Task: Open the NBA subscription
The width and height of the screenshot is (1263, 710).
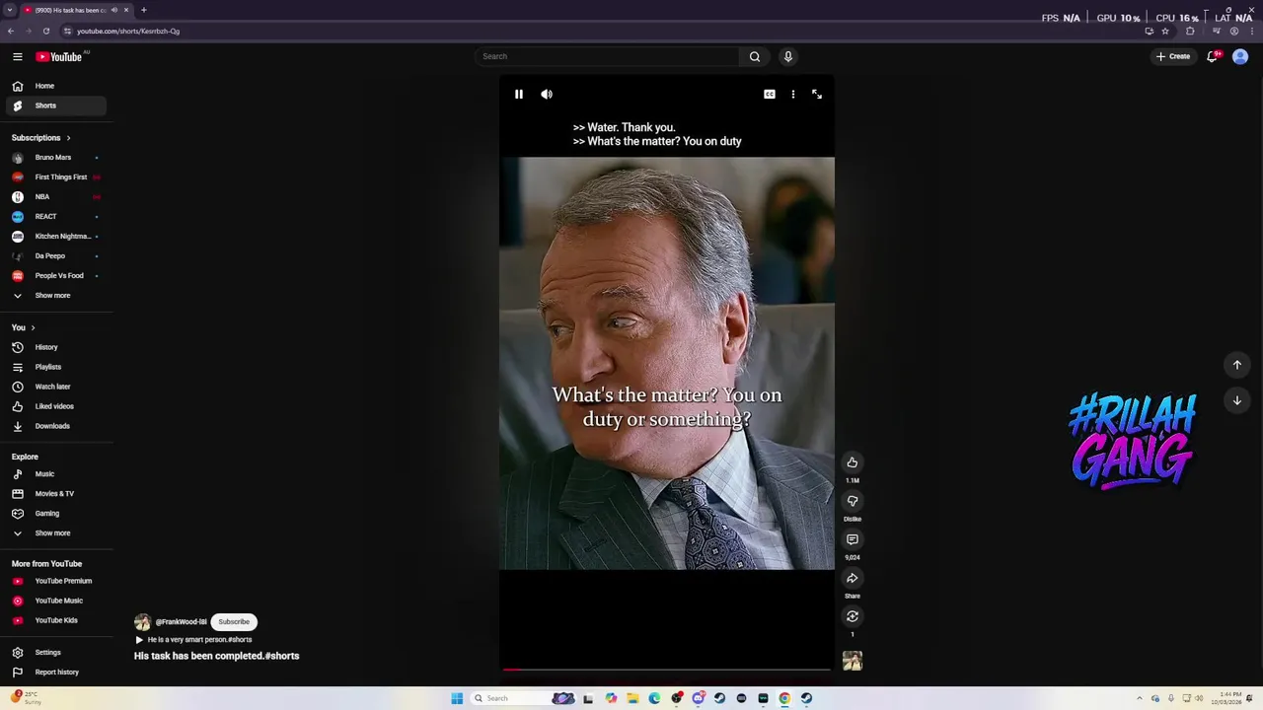Action: pos(56,197)
